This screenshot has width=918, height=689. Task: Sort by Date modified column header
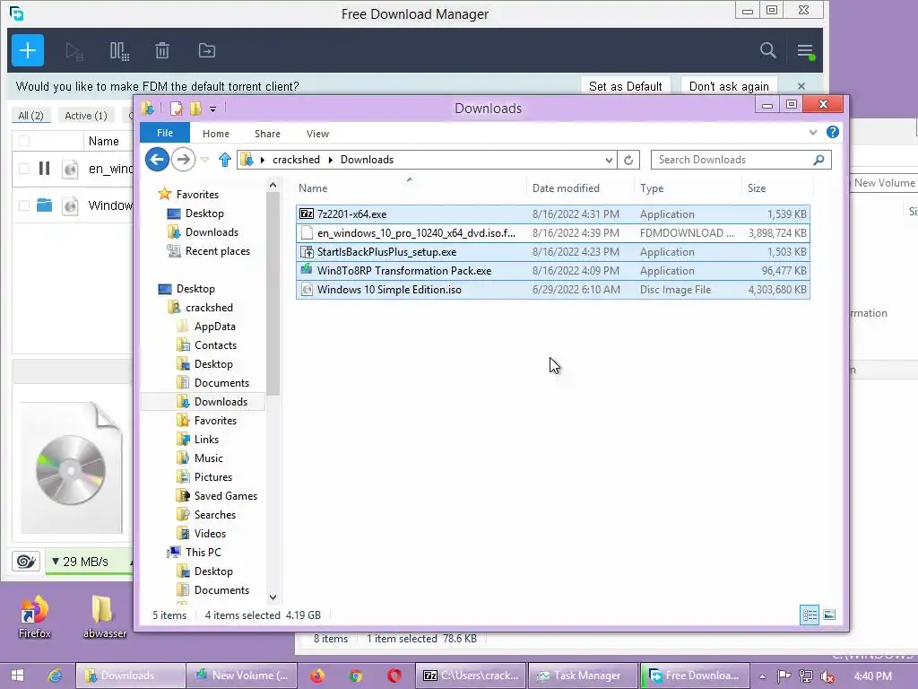[580, 188]
